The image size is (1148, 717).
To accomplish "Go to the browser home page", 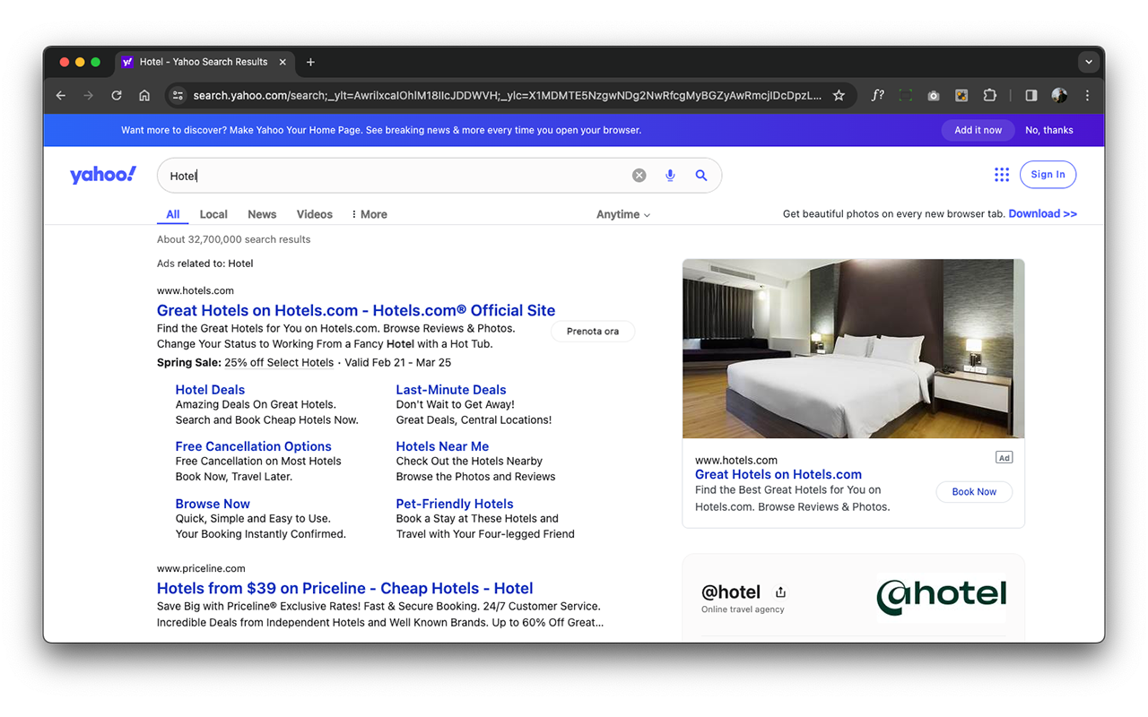I will [144, 95].
